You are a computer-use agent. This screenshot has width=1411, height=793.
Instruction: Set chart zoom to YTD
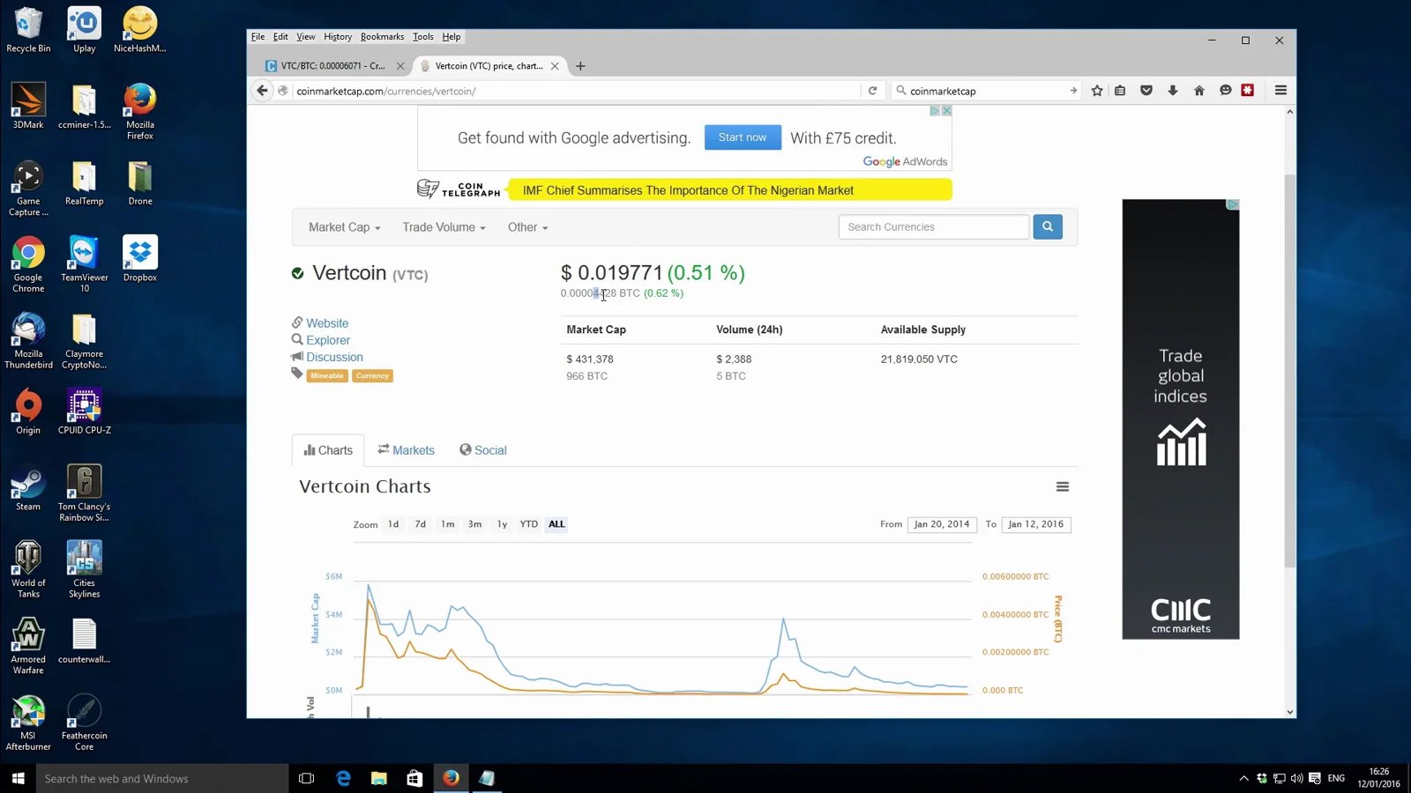(x=529, y=524)
